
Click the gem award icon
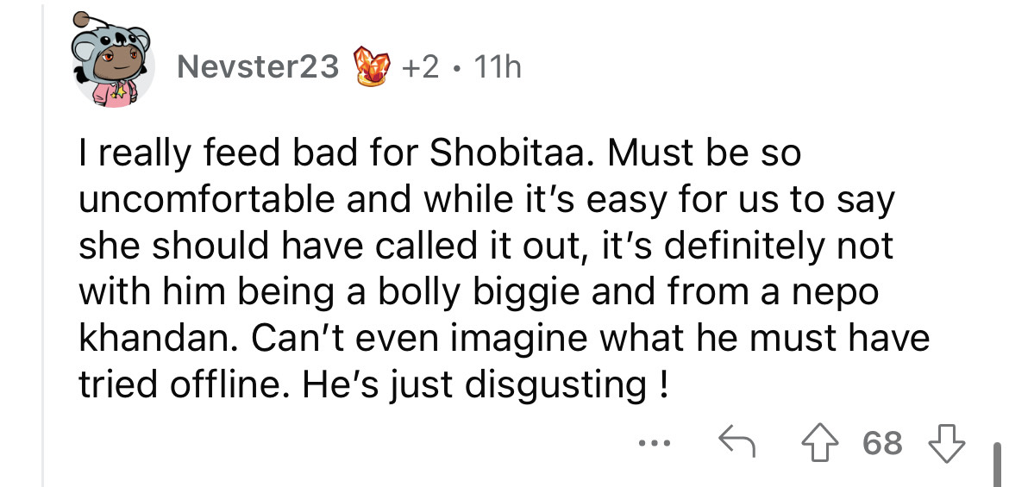point(372,66)
